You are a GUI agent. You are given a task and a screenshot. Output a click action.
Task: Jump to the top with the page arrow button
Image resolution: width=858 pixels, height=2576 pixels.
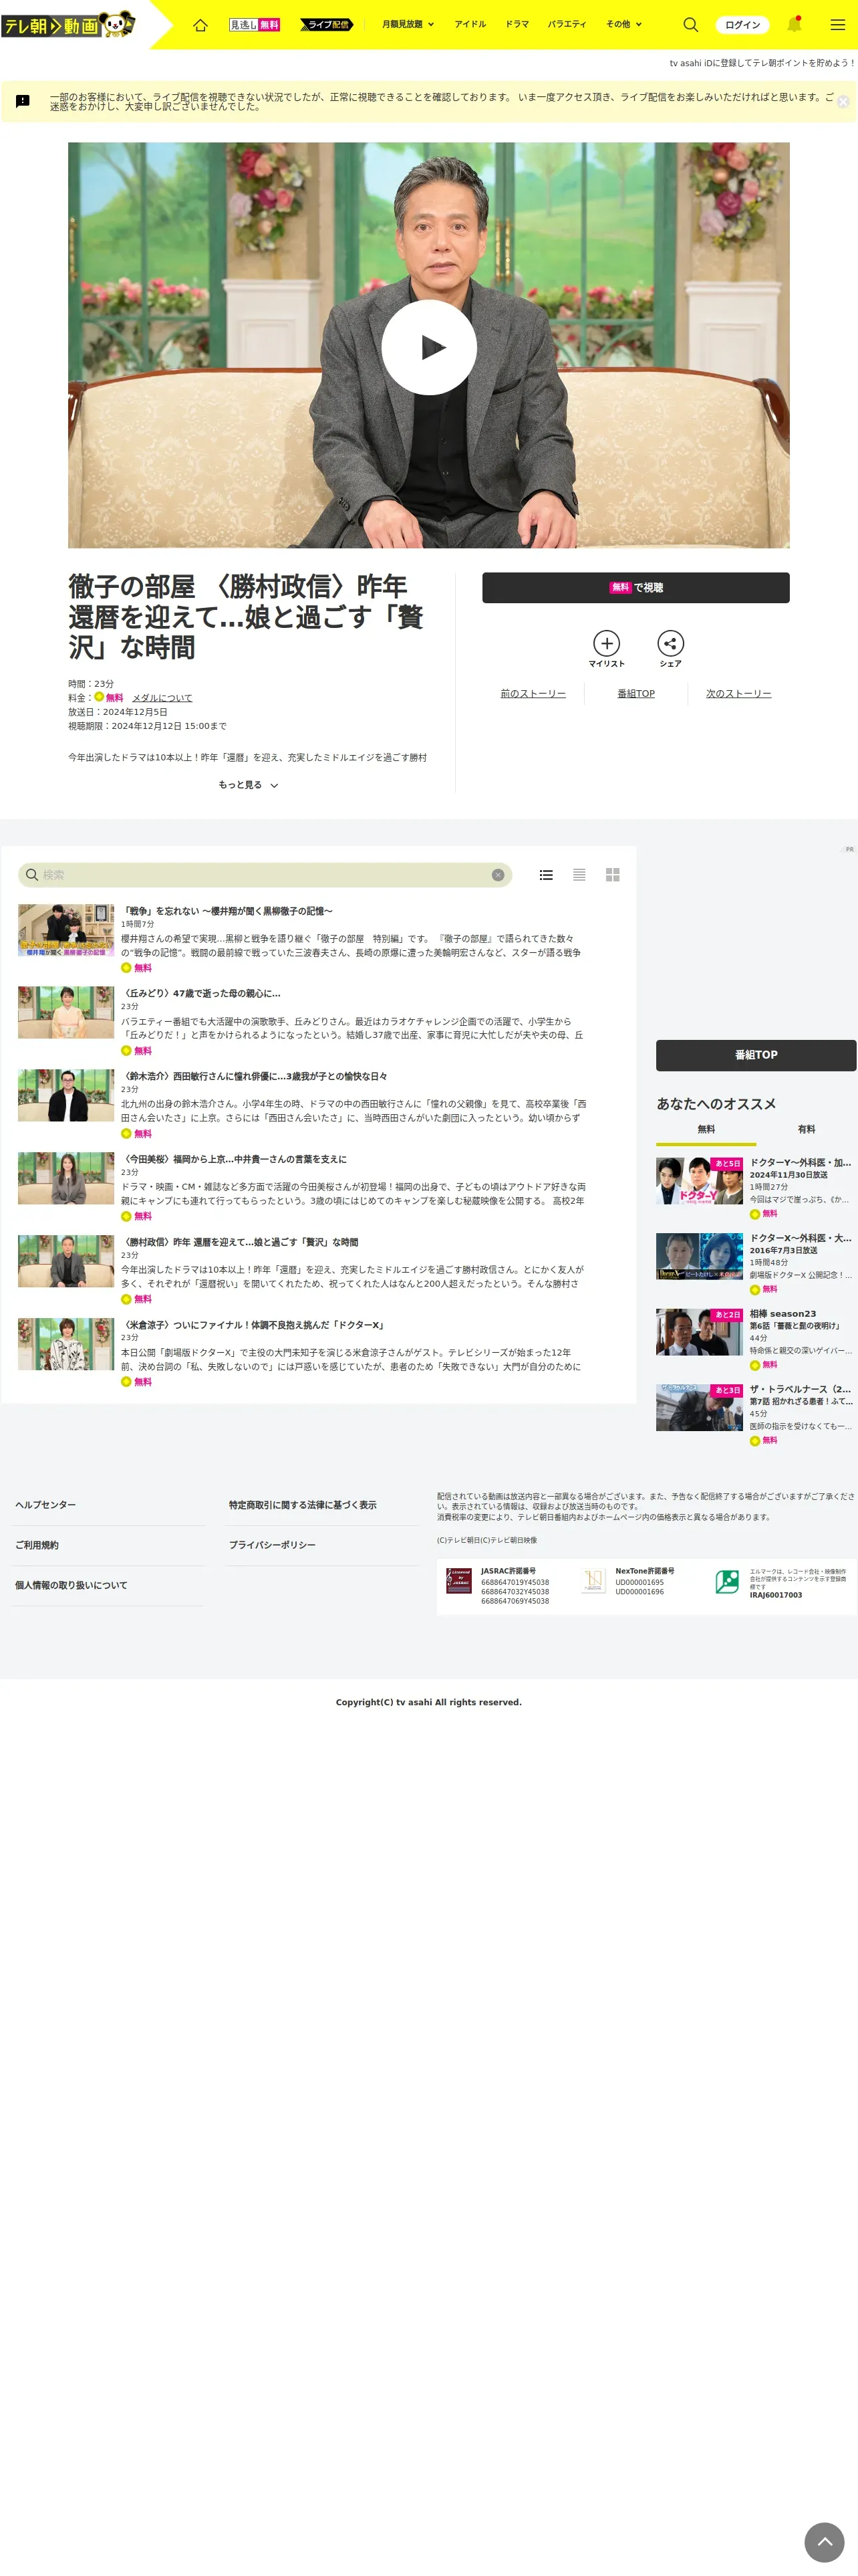[825, 2542]
